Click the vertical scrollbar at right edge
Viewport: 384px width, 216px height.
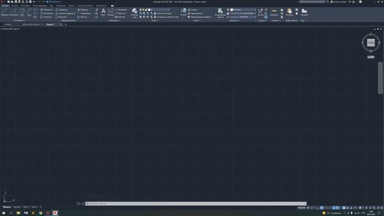coord(380,78)
